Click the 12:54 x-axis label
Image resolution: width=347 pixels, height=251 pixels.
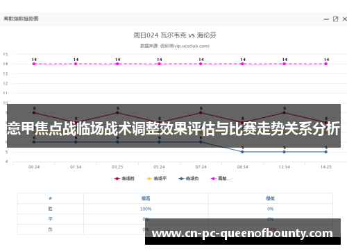click(284, 167)
